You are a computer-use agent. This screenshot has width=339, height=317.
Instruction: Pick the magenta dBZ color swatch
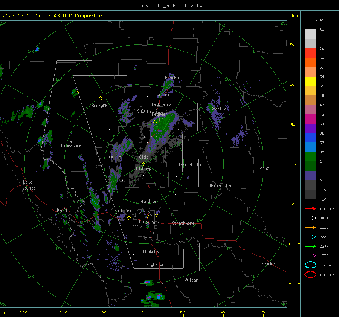310,119
